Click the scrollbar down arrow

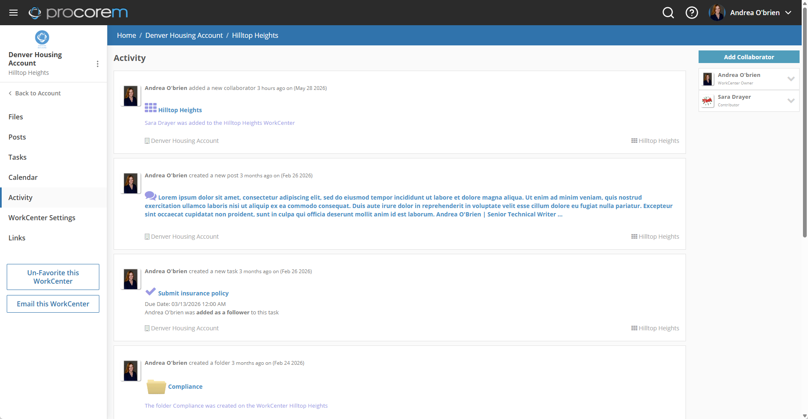point(805,416)
